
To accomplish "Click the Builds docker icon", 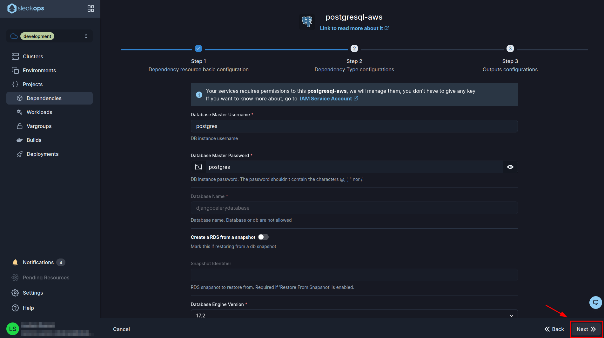I will [x=20, y=140].
